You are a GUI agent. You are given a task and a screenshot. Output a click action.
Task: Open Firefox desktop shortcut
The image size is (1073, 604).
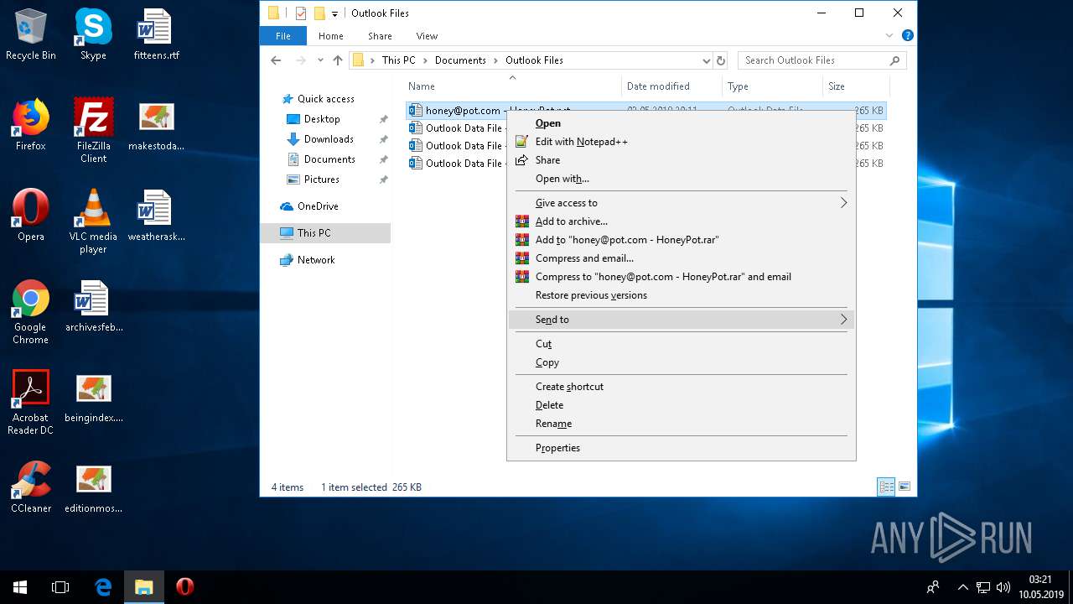[x=31, y=124]
